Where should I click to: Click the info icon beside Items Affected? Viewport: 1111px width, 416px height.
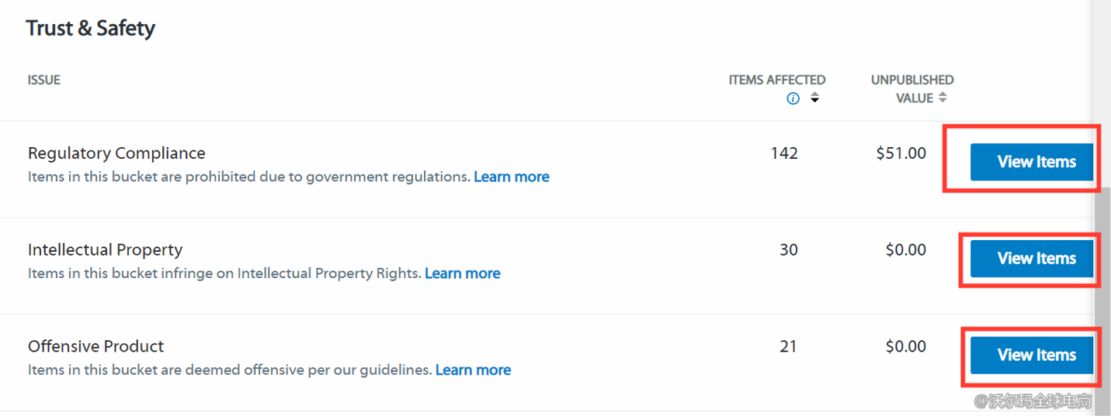(793, 98)
